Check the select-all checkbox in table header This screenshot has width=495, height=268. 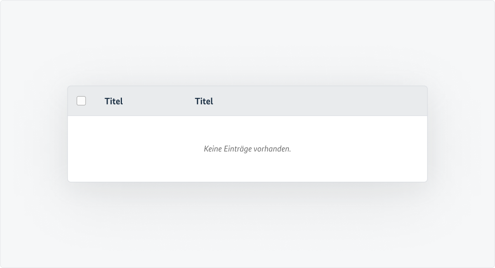82,101
